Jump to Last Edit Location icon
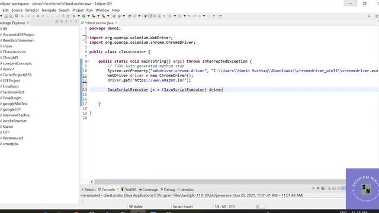Viewport: 379px width, 213px height. click(189, 16)
